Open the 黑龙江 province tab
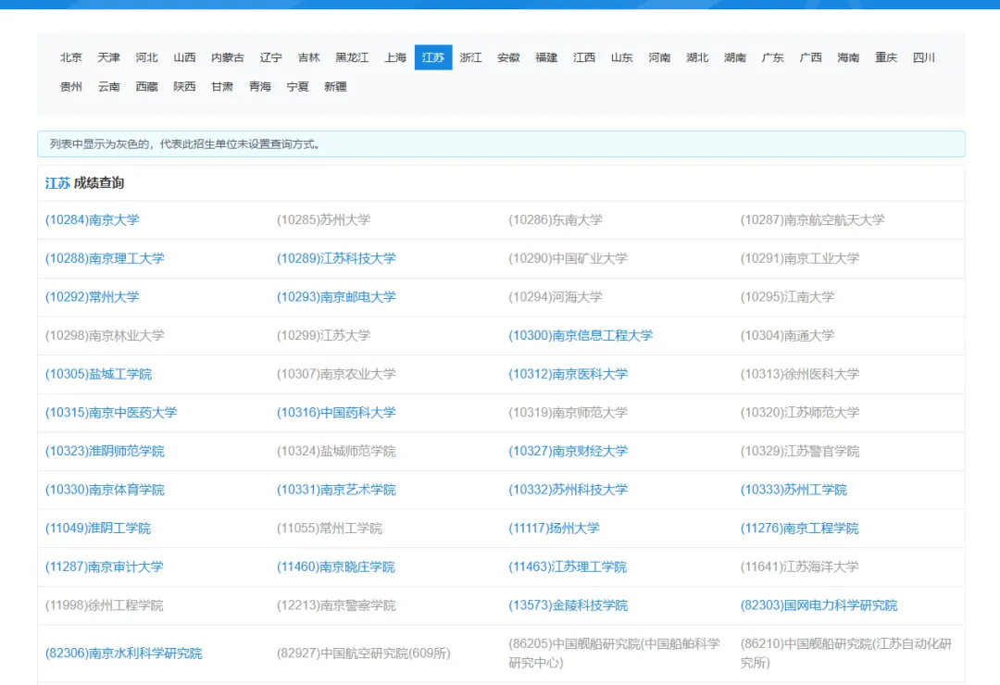 (352, 57)
